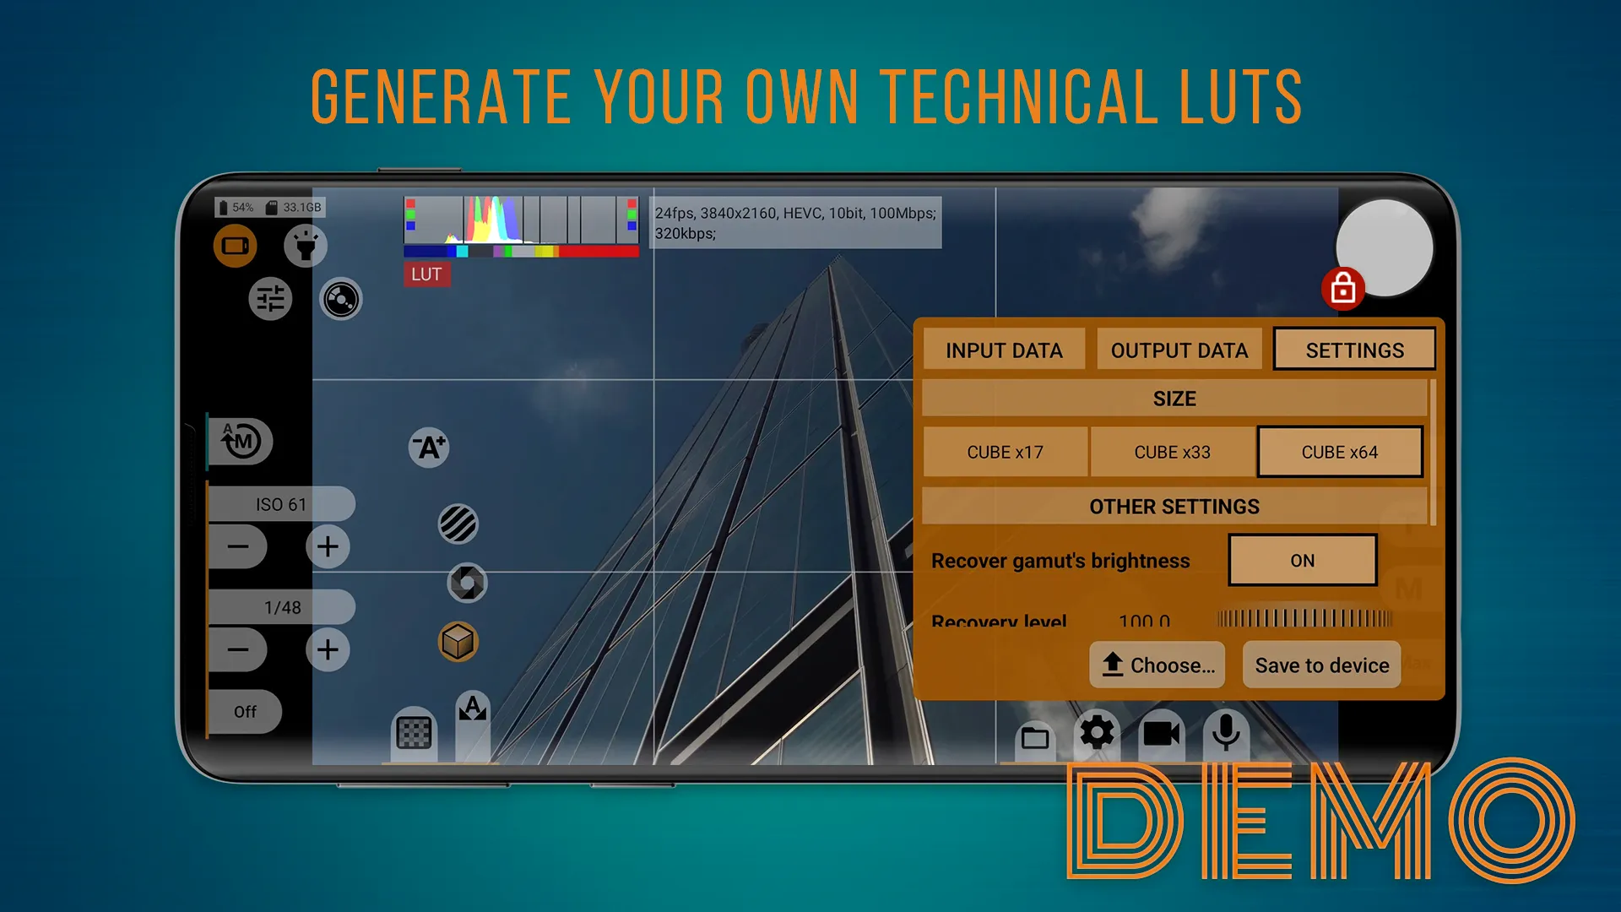Click Choose file button

point(1157,665)
